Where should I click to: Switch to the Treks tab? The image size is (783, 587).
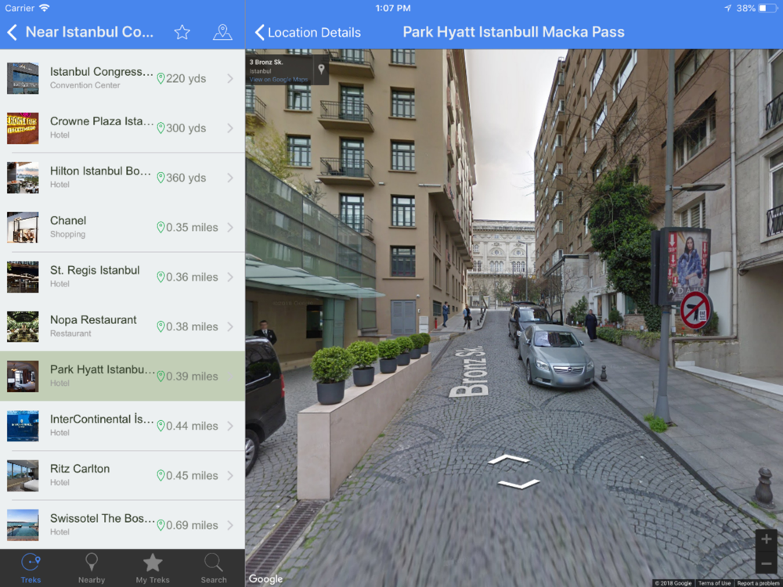(31, 568)
